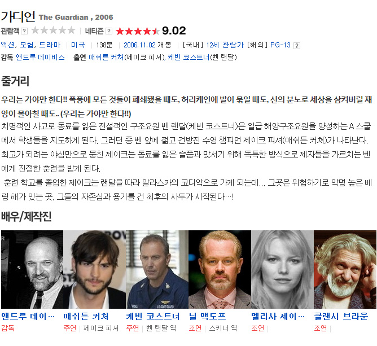
Task: Open the 닐 맥도프 name link below photo
Action: point(208,316)
